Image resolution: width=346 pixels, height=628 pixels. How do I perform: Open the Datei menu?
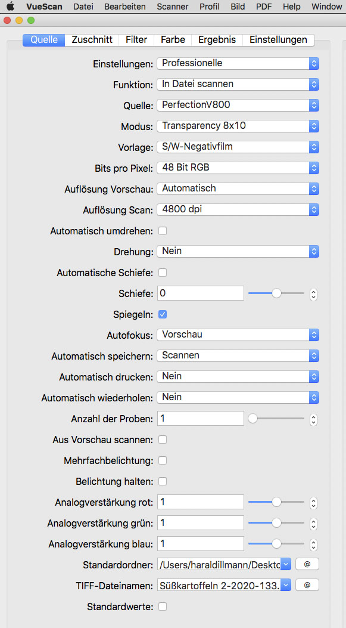[83, 7]
